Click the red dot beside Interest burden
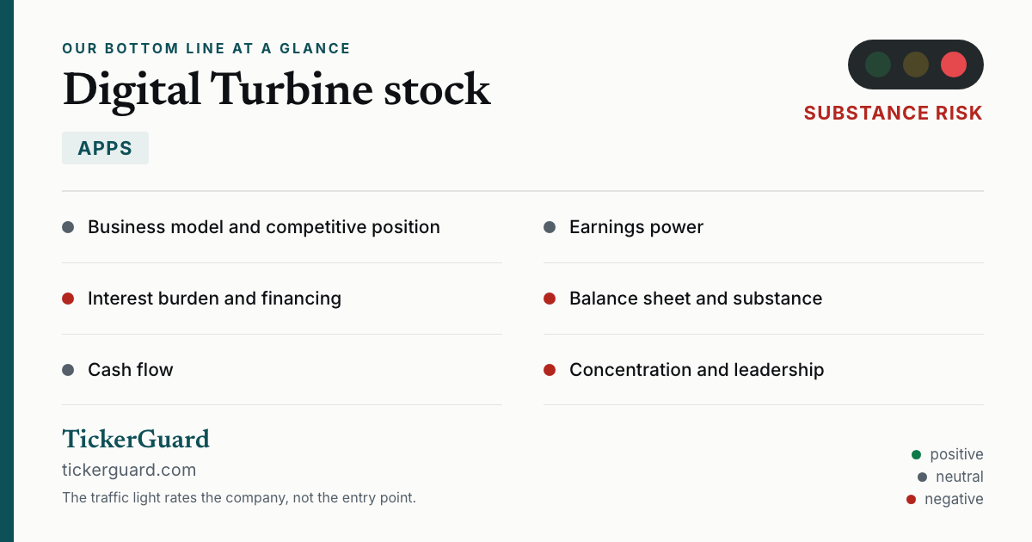Viewport: 1032px width, 542px height. (68, 299)
